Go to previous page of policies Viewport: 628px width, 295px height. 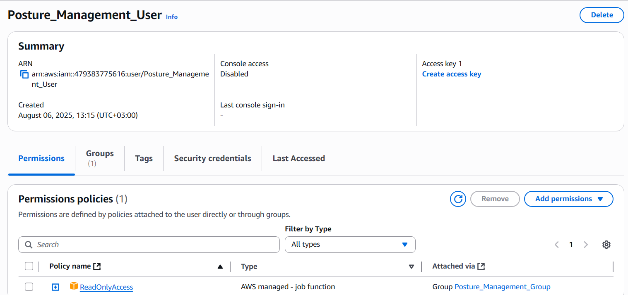pyautogui.click(x=557, y=245)
